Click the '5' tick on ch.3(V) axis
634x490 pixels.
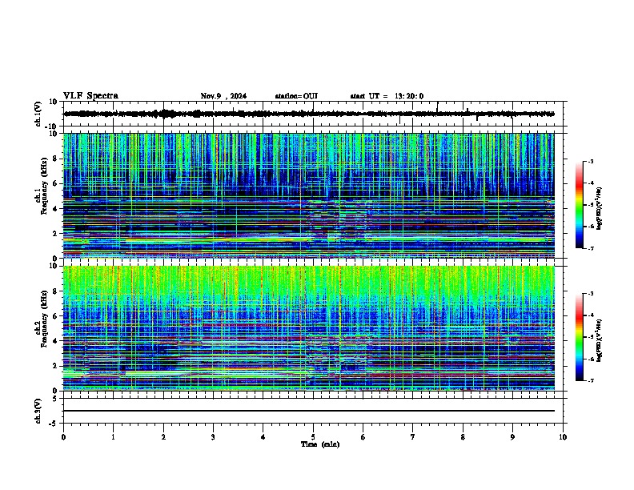click(55, 399)
